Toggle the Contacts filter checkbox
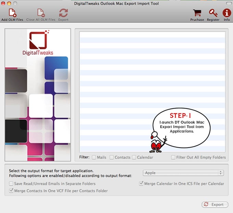The width and height of the screenshot is (233, 213). 112,157
